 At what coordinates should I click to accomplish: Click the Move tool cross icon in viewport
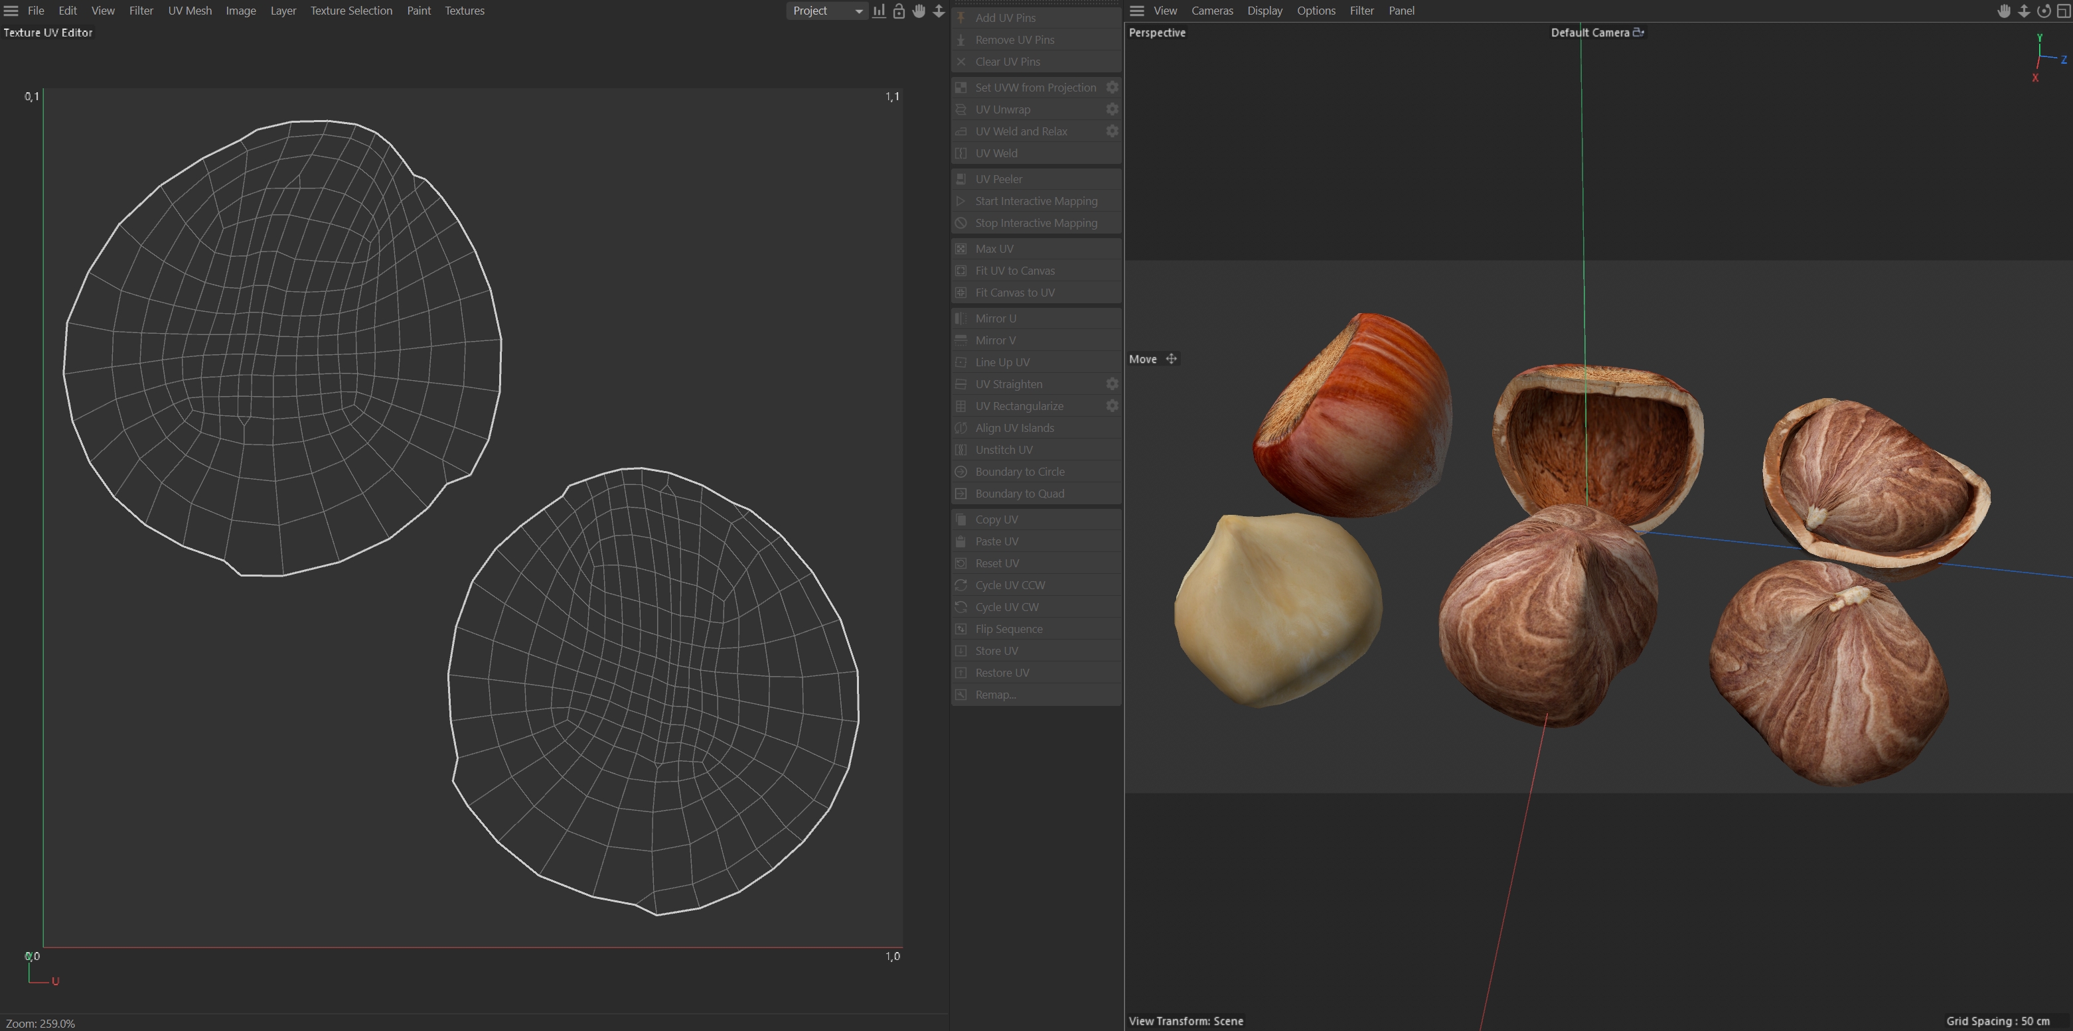(x=1171, y=360)
